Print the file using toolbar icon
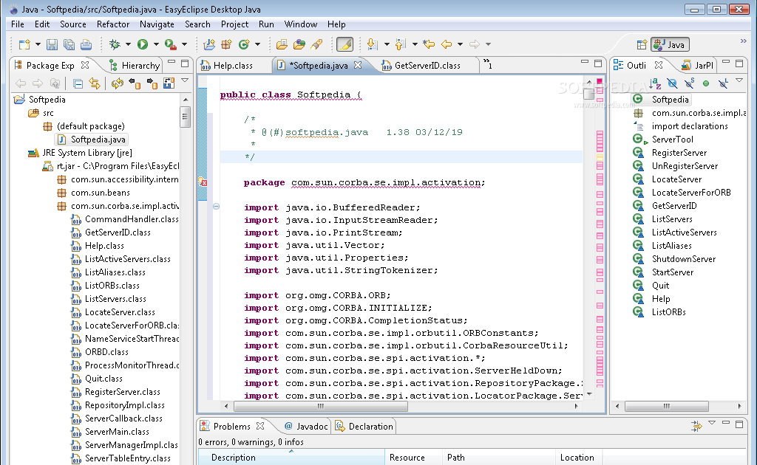This screenshot has height=465, width=757. (86, 44)
